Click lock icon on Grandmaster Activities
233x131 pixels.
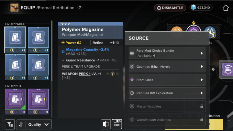point(202,119)
